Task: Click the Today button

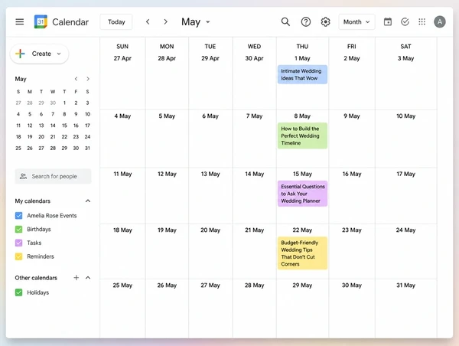Action: (x=116, y=21)
